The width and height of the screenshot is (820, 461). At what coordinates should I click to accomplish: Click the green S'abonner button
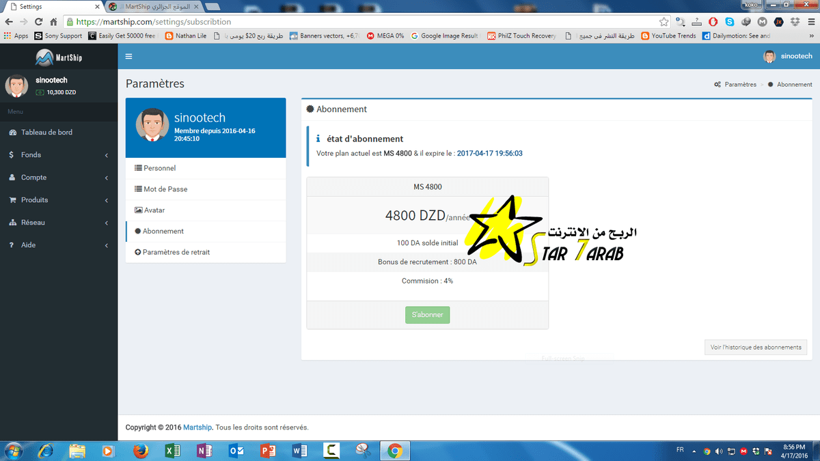(x=427, y=315)
